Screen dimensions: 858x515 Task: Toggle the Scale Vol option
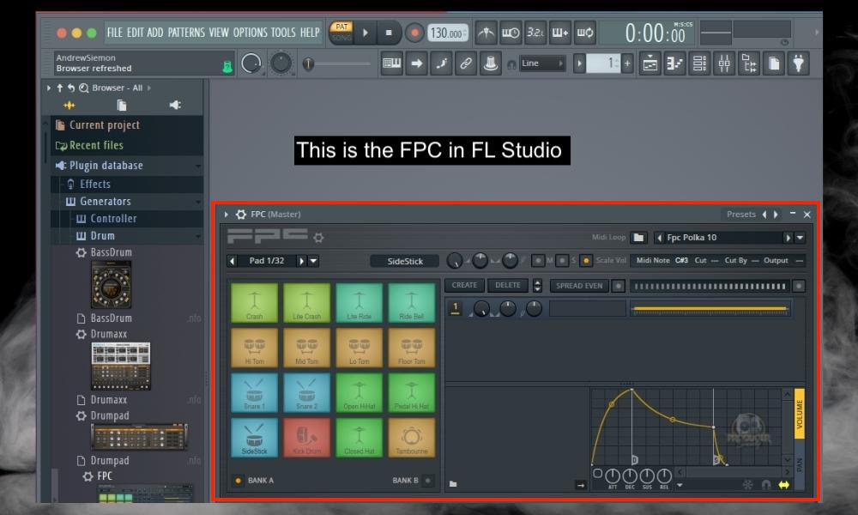586,261
